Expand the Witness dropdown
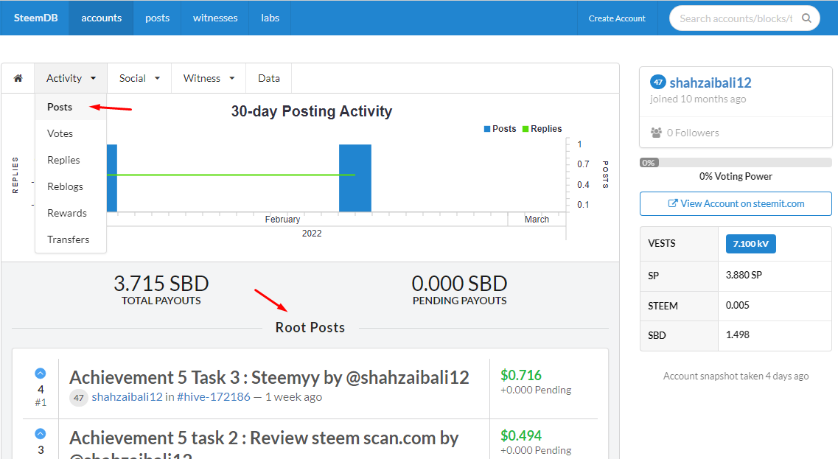Viewport: 838px width, 459px height. point(209,79)
